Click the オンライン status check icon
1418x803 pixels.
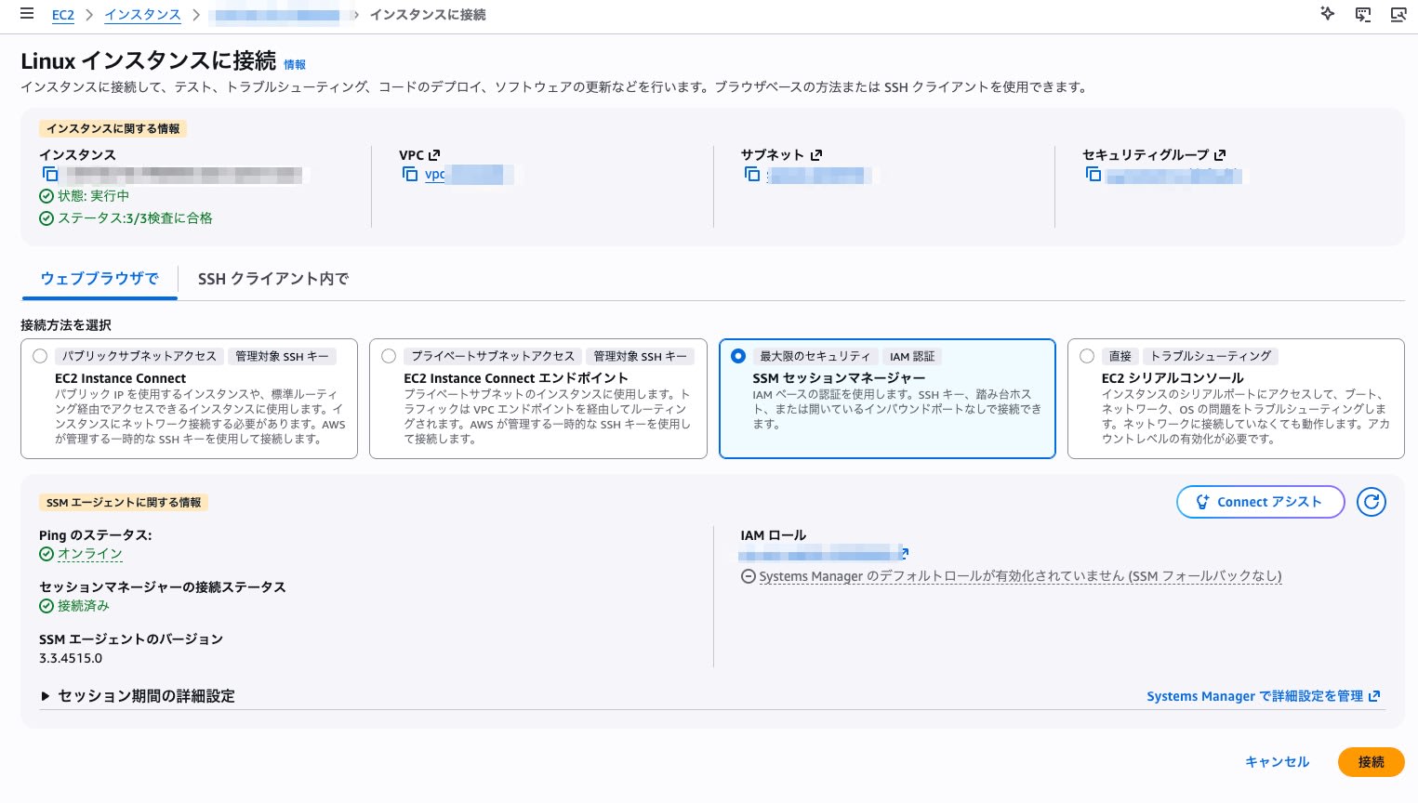(x=46, y=554)
